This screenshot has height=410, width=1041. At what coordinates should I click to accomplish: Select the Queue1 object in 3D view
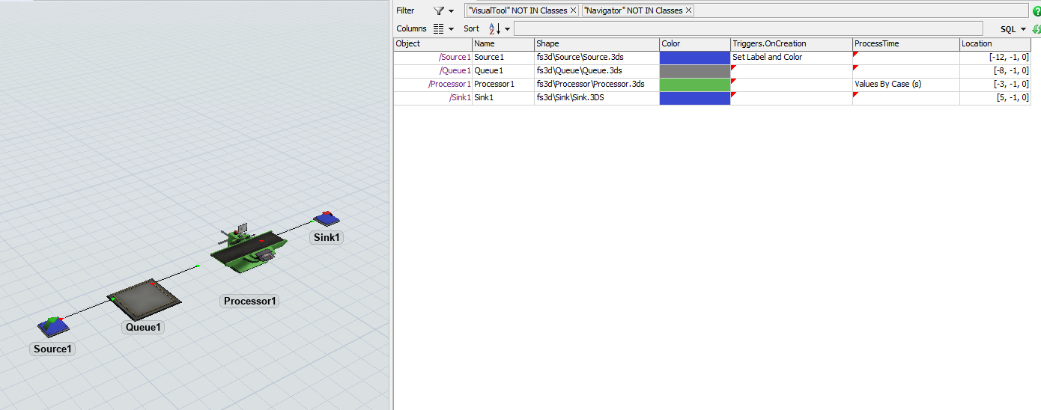coord(144,298)
